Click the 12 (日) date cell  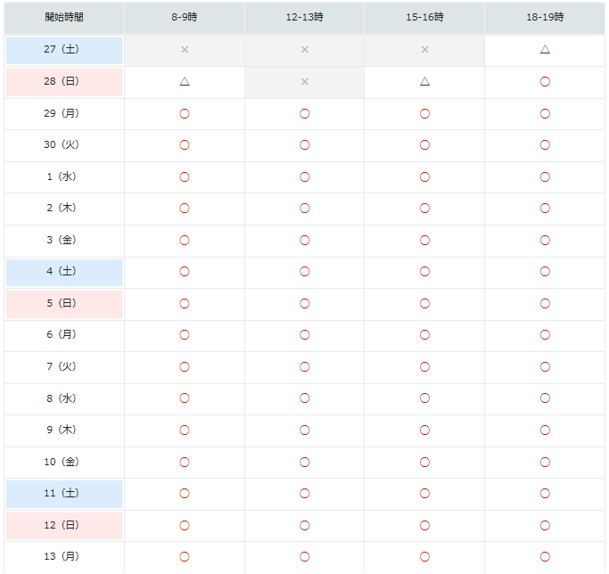[64, 526]
